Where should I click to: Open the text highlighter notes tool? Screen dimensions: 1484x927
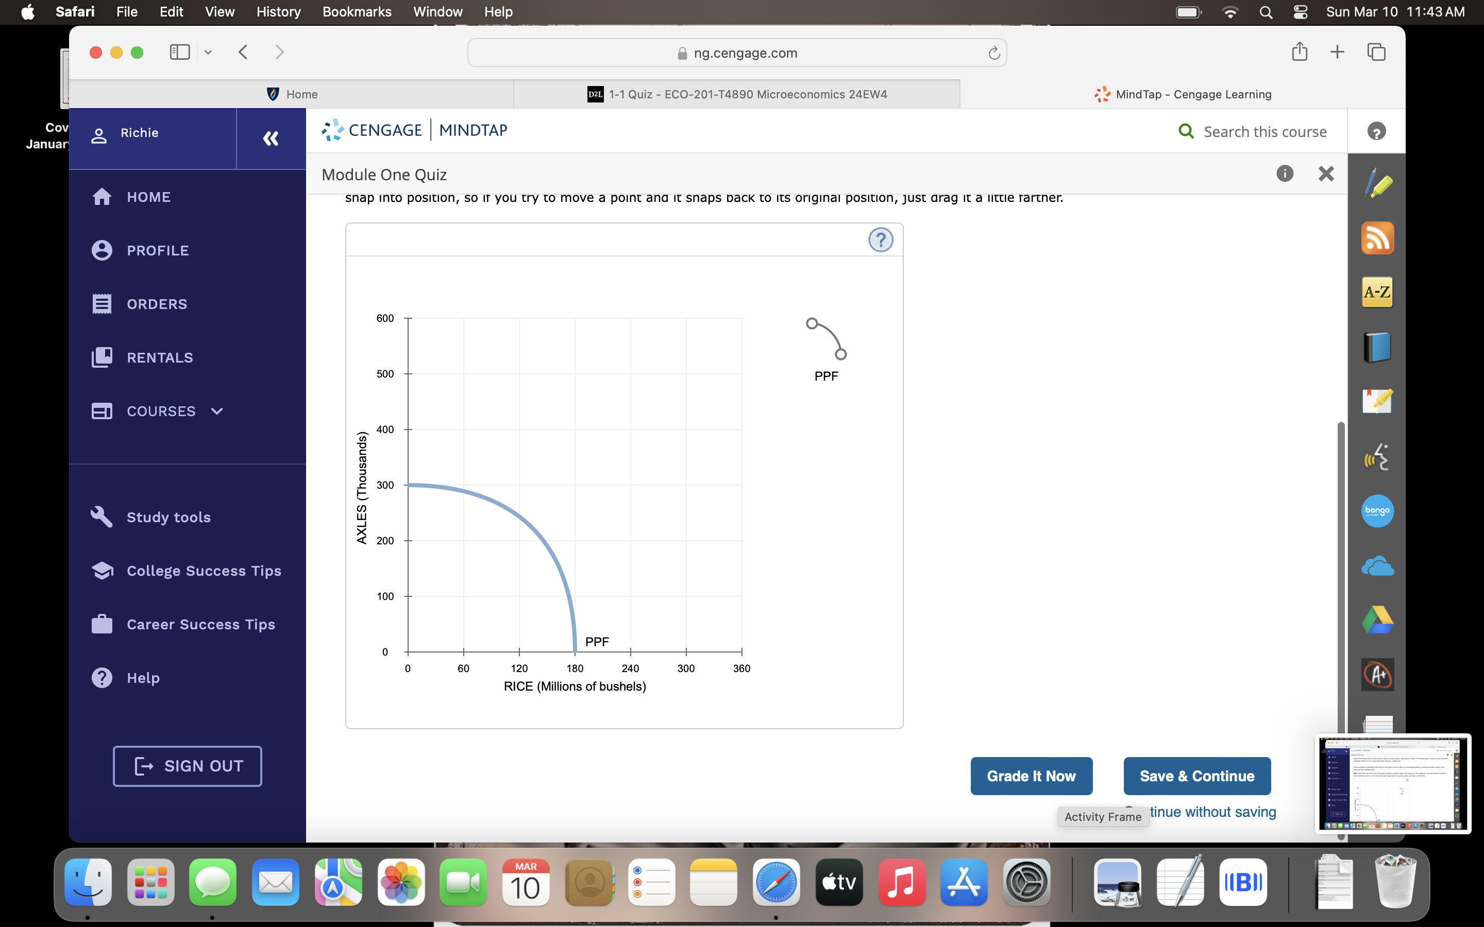coord(1378,183)
